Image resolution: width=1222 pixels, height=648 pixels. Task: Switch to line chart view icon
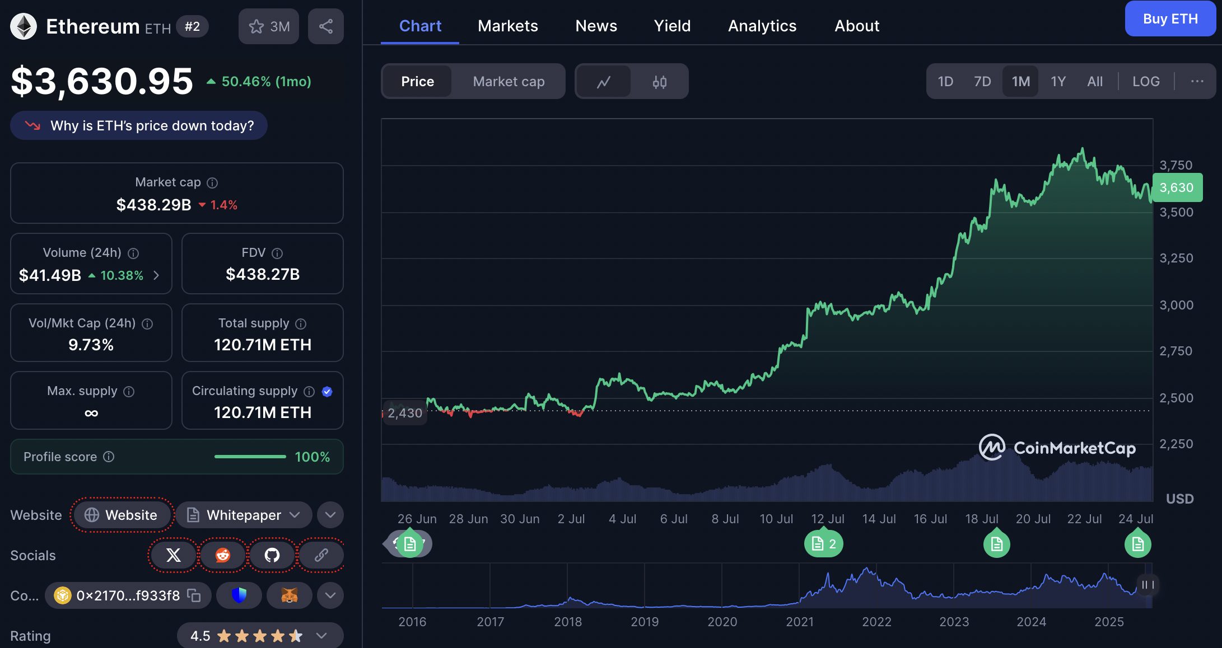click(x=604, y=82)
